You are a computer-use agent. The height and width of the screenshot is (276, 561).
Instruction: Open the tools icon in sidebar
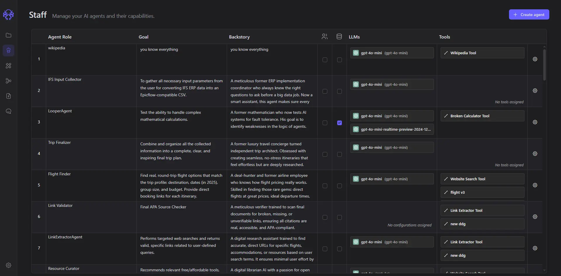[8, 66]
